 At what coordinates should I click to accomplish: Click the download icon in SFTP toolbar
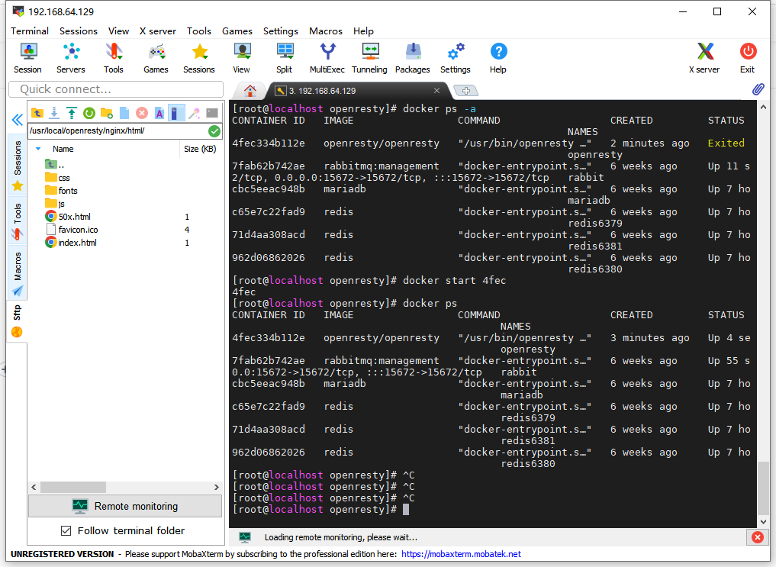55,113
